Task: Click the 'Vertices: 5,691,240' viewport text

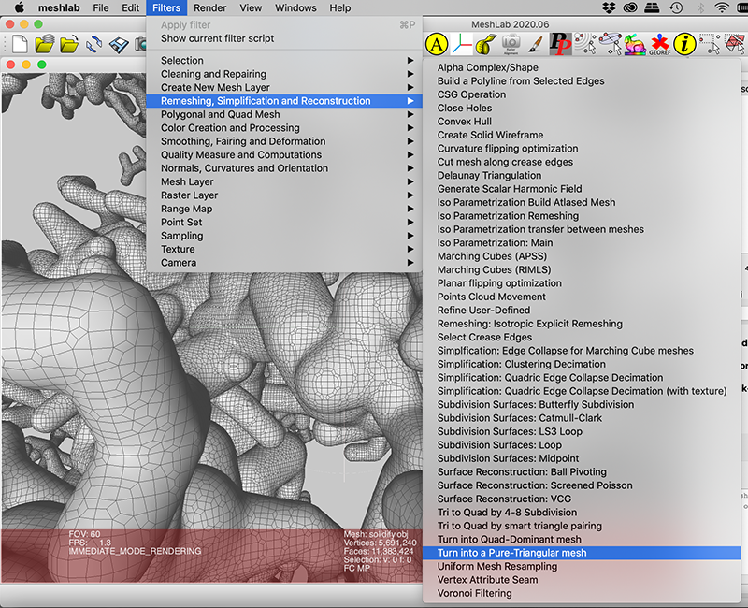Action: [381, 543]
